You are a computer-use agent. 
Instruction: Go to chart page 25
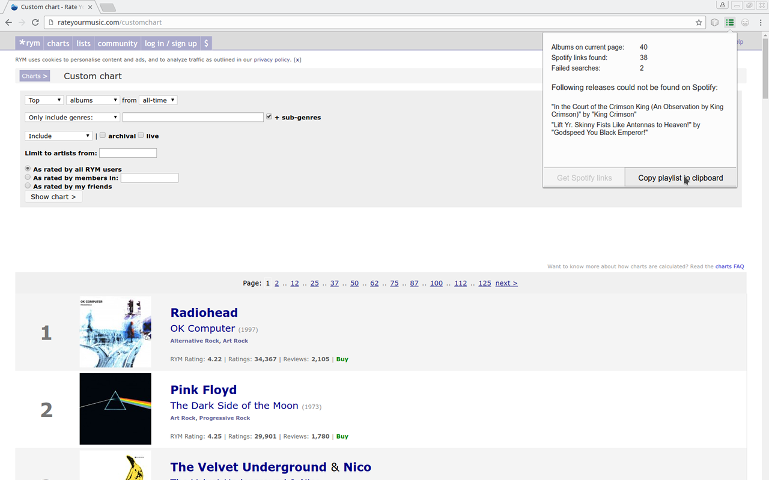(x=314, y=283)
